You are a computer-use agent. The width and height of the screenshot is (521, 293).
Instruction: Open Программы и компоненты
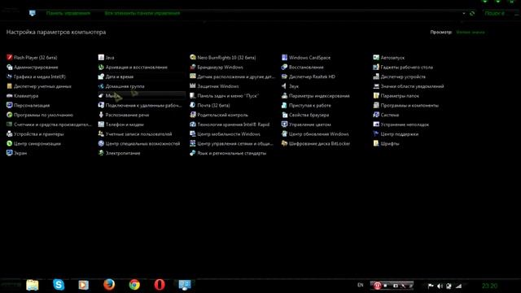(x=409, y=105)
